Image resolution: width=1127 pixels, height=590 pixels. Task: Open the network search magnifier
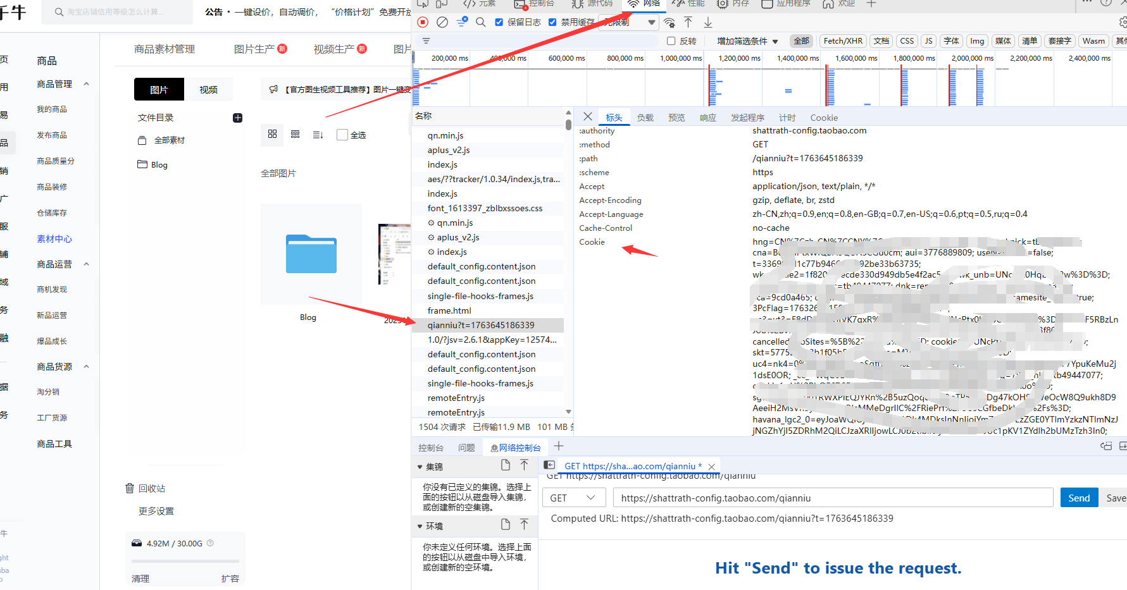click(x=481, y=22)
